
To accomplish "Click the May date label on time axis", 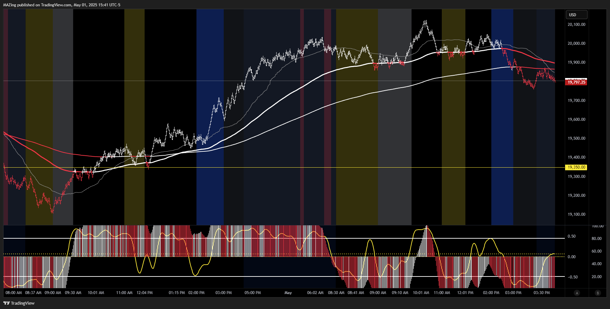I will [x=288, y=293].
